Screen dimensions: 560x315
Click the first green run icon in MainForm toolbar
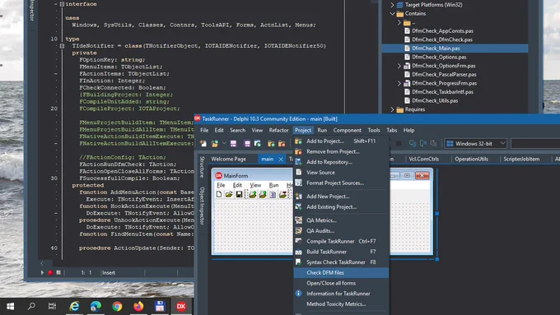(x=253, y=194)
